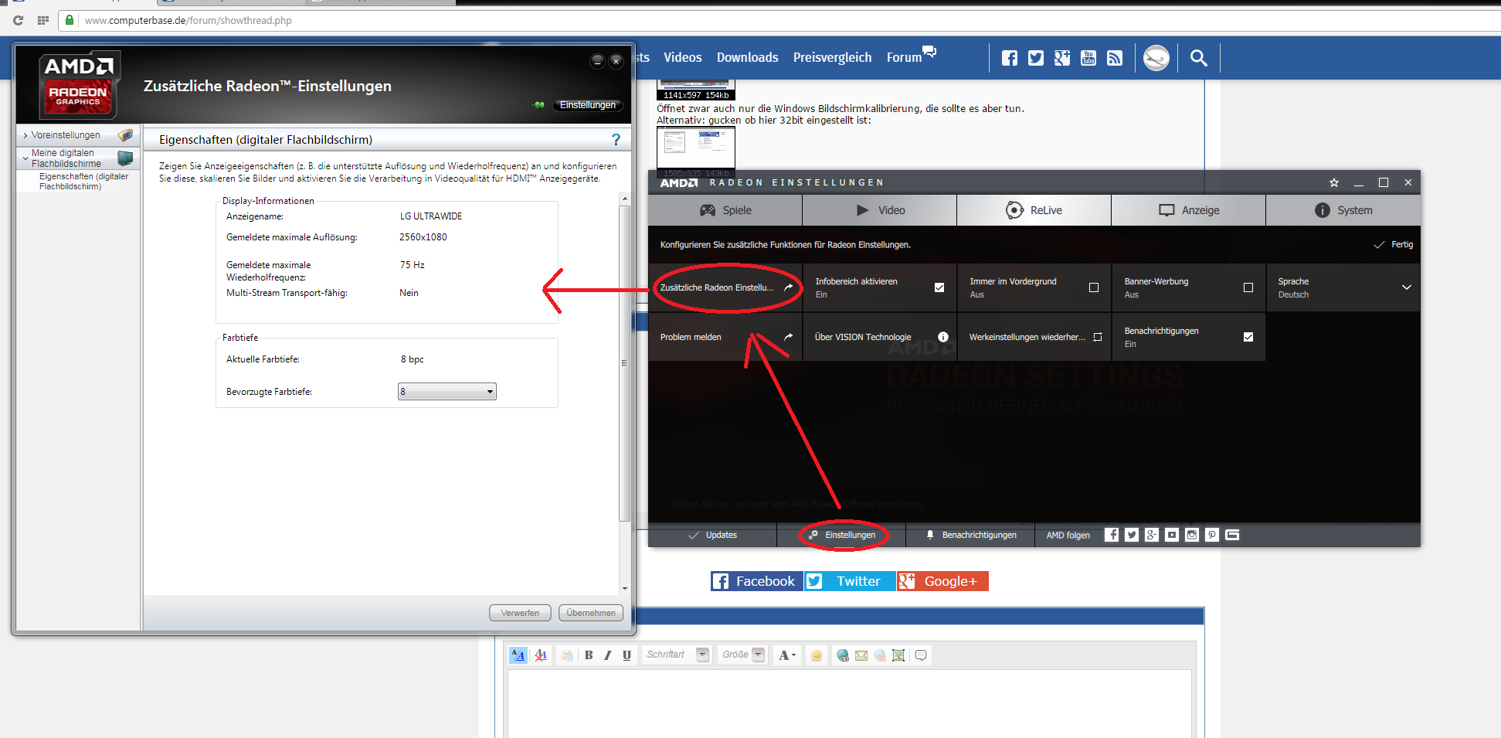Open Schriftart font dropdown in editor

pos(676,655)
